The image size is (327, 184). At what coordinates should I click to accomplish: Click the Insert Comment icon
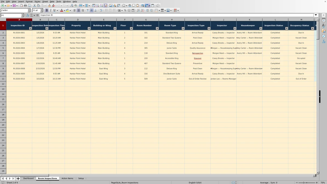click(134, 5)
